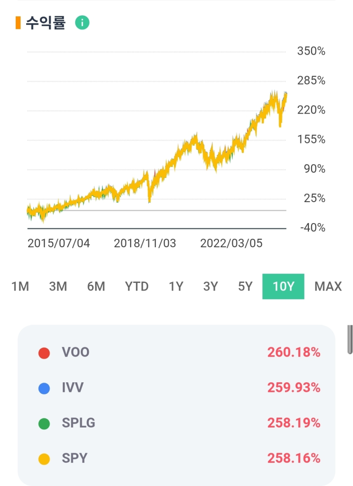Switch to the 3Y time range

[x=210, y=286]
